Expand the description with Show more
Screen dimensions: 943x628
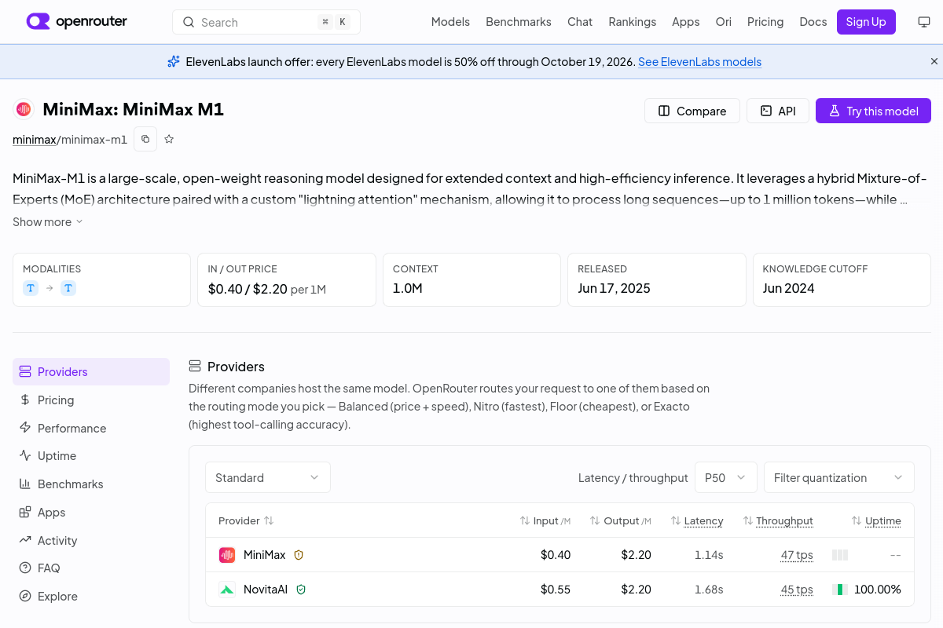click(x=48, y=222)
